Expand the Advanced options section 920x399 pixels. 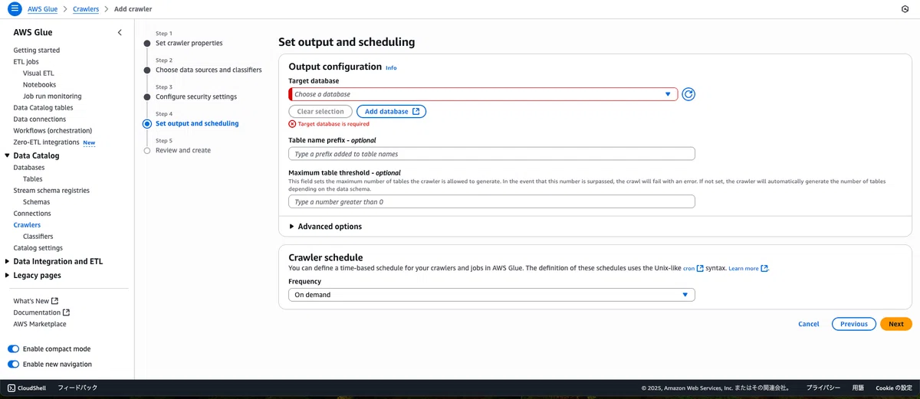click(325, 227)
